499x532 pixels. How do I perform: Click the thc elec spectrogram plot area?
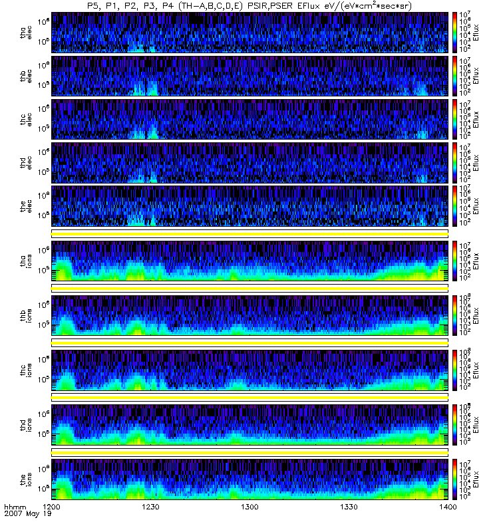point(250,120)
